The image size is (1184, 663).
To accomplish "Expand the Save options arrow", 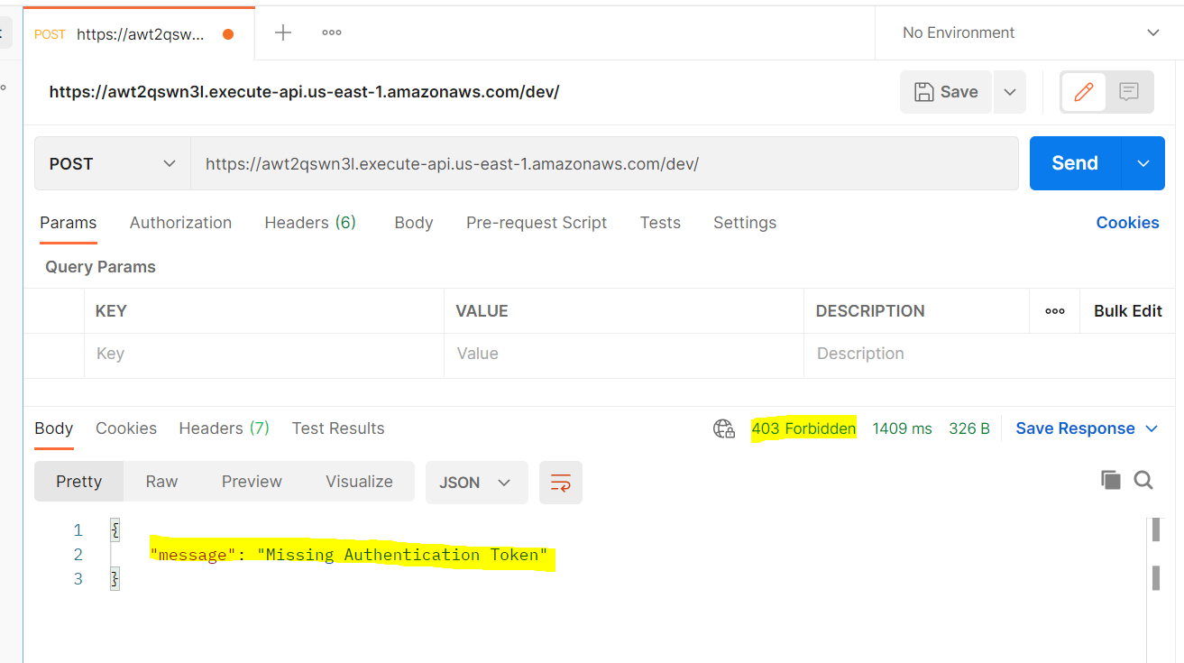I will coord(1010,92).
